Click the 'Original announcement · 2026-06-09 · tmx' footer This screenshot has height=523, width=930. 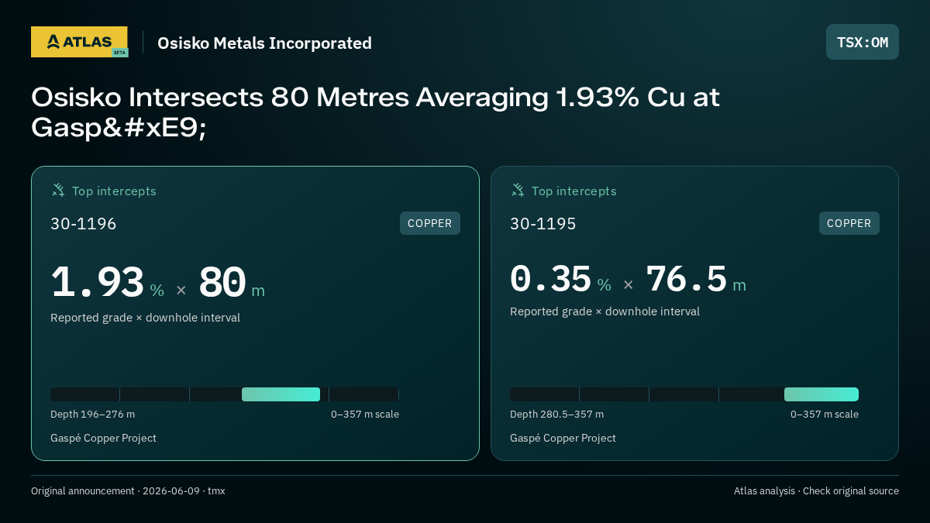tap(128, 491)
